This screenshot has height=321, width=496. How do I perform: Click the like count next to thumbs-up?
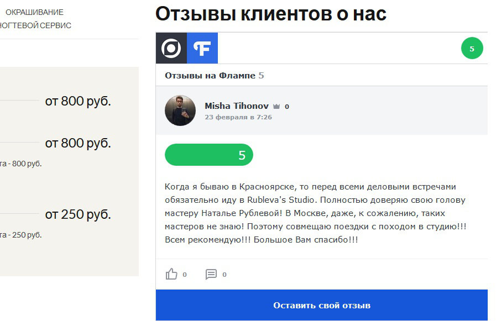point(185,275)
